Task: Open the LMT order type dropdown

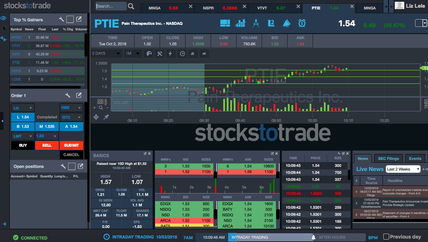Action: point(23,136)
